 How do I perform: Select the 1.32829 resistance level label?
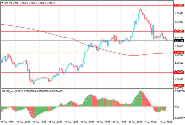(x=179, y=5)
